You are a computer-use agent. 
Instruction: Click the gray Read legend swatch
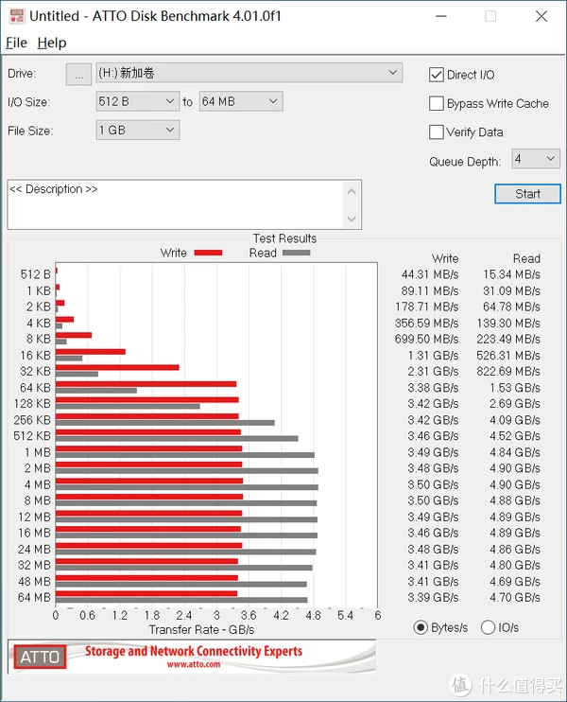297,253
